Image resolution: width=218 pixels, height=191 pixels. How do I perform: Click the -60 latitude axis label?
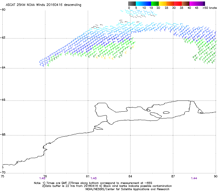pos(3,10)
